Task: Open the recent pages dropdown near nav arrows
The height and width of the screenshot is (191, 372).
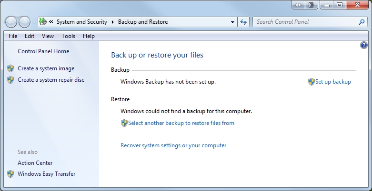Action: point(34,22)
